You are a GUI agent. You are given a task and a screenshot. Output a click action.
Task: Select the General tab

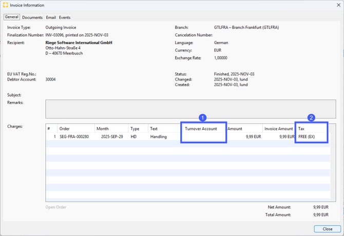(11, 17)
